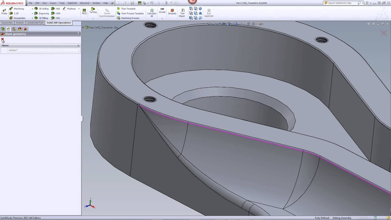The width and height of the screenshot is (391, 220).
Task: Choose the 2.5D milling operation
Action: coord(14,13)
